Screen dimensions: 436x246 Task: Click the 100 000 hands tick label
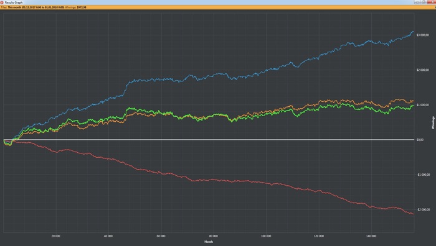coord(266,236)
